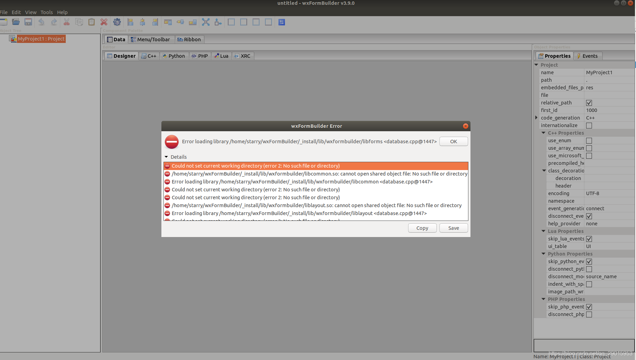Click the Align Center Horizontally icon
The height and width of the screenshot is (360, 636).
(142, 22)
